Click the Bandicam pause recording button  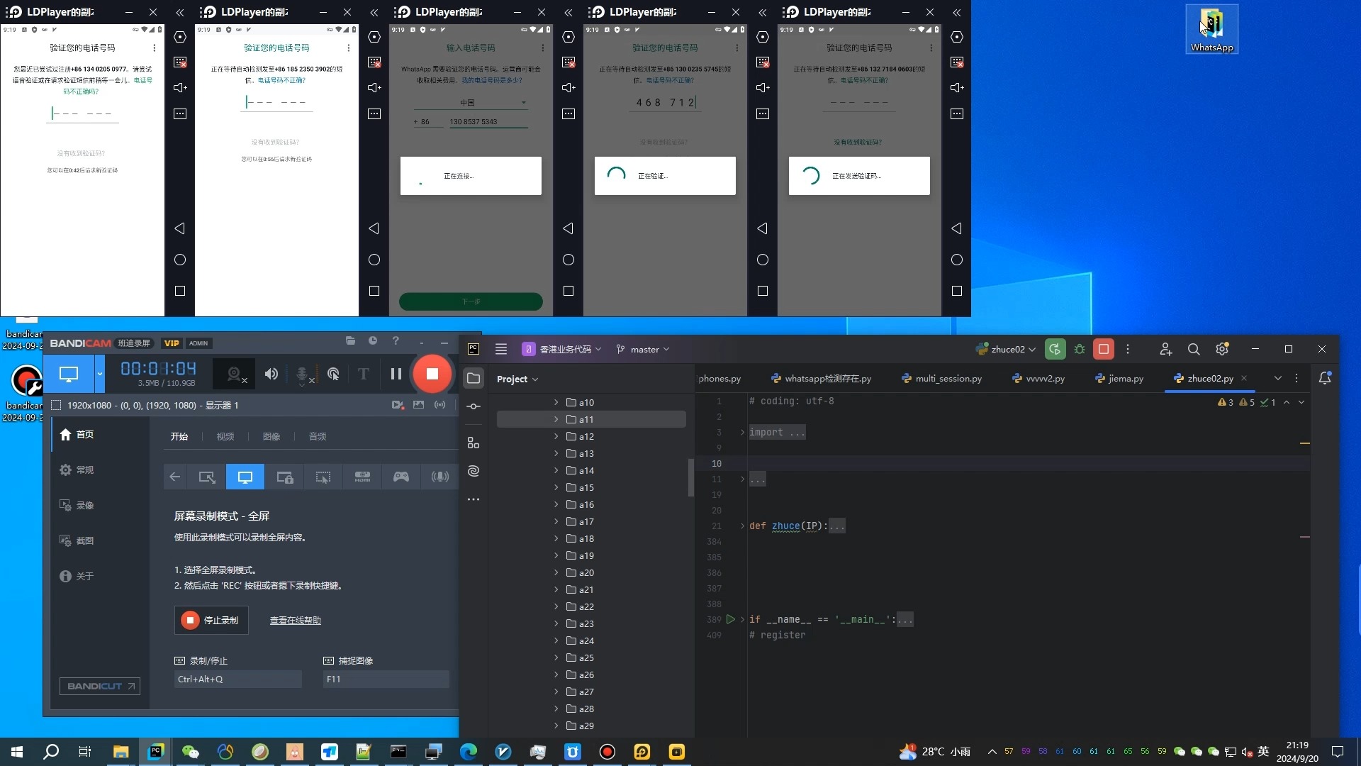pyautogui.click(x=396, y=374)
